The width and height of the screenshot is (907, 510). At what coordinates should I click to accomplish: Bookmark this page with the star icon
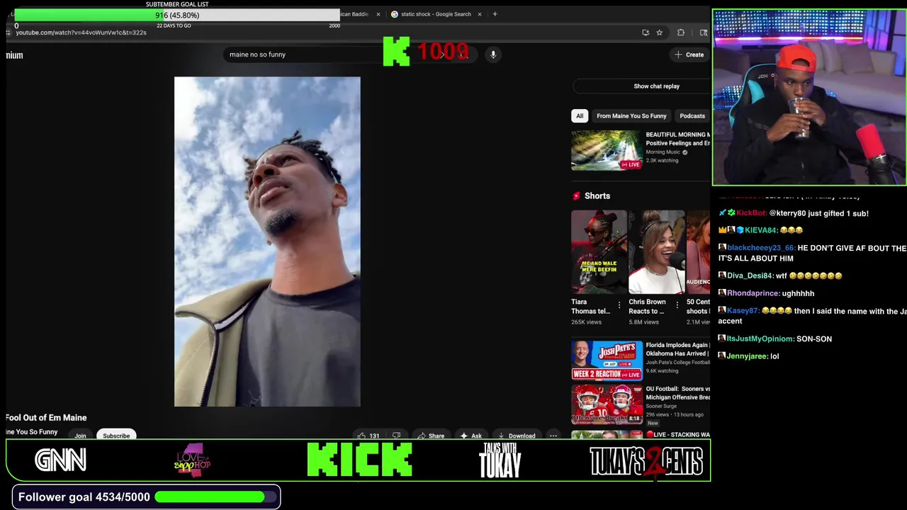click(659, 33)
